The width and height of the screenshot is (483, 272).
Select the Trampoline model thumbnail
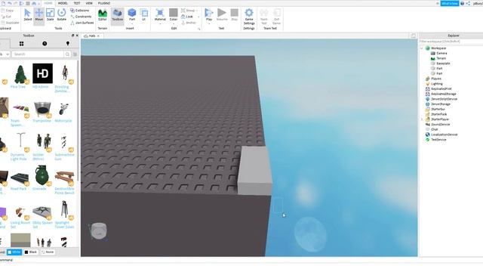(x=42, y=109)
